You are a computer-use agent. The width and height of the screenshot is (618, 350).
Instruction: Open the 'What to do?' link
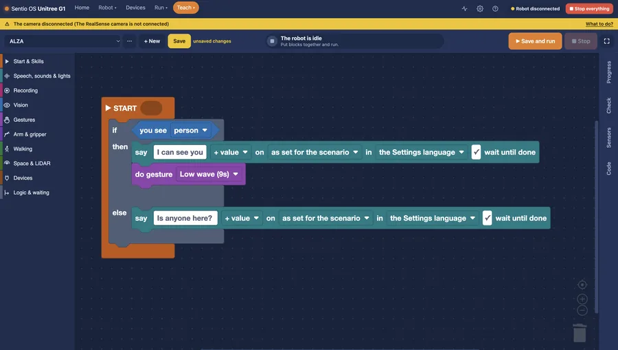[599, 24]
